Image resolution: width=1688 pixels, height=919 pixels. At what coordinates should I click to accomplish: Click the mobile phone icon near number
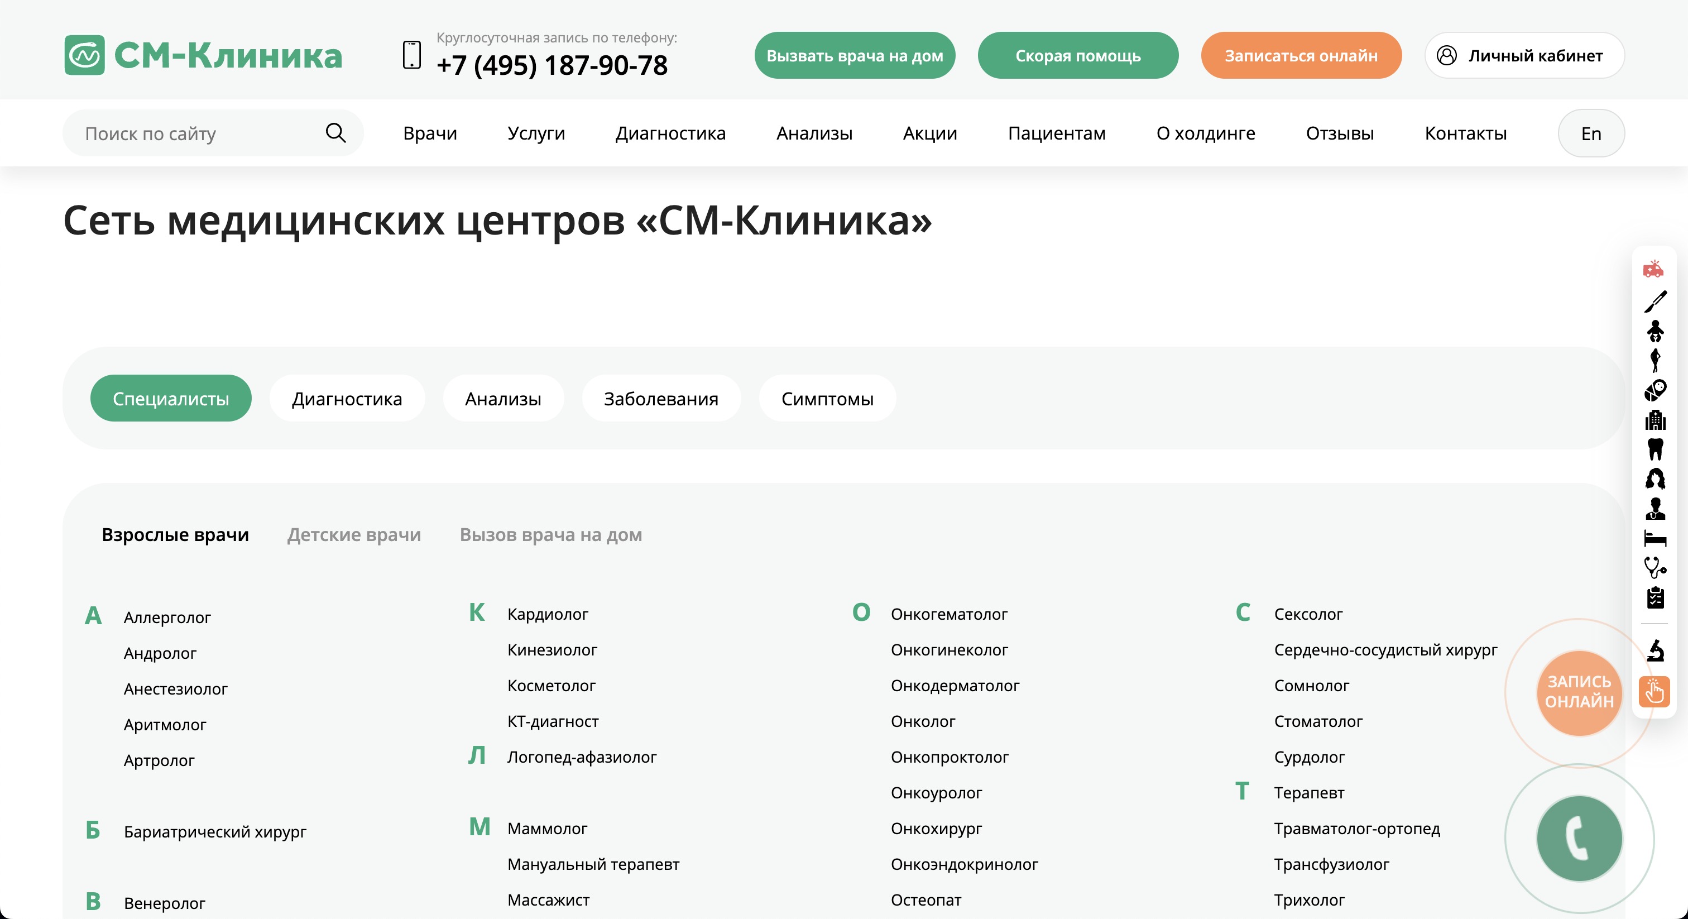[x=411, y=55]
